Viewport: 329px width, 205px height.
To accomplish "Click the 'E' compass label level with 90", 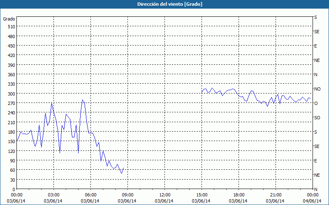I will coord(315,161).
